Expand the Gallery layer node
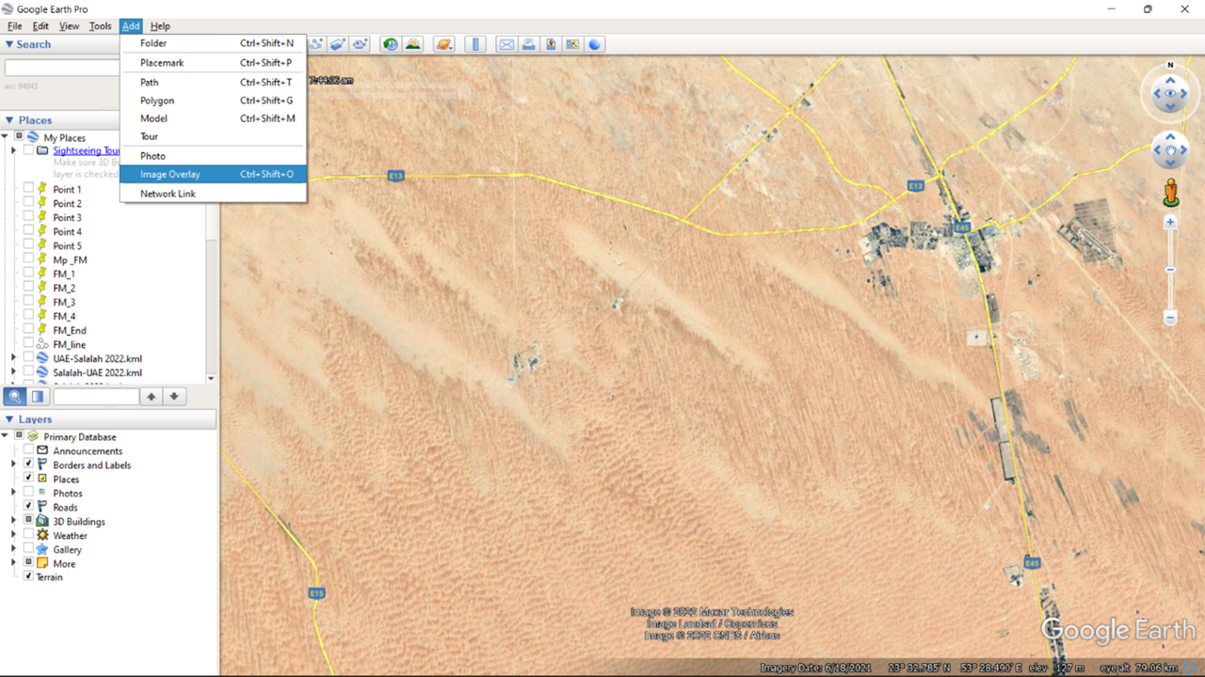Viewport: 1205px width, 677px height. (13, 549)
